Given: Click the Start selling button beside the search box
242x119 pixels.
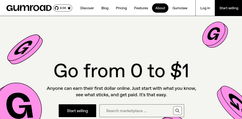Looking at the screenshot, I should click(x=77, y=111).
